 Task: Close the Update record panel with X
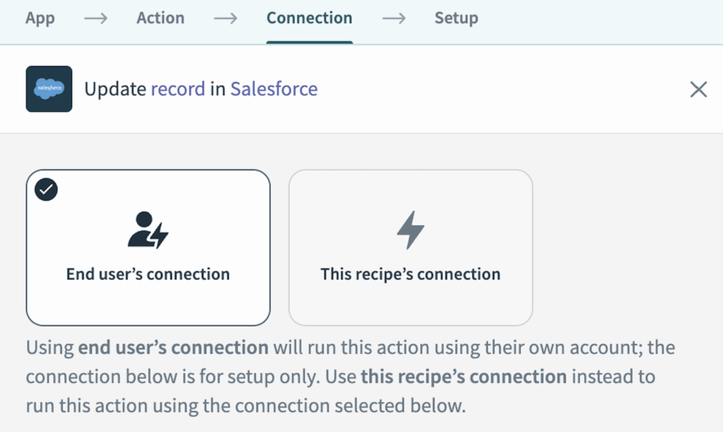coord(698,90)
